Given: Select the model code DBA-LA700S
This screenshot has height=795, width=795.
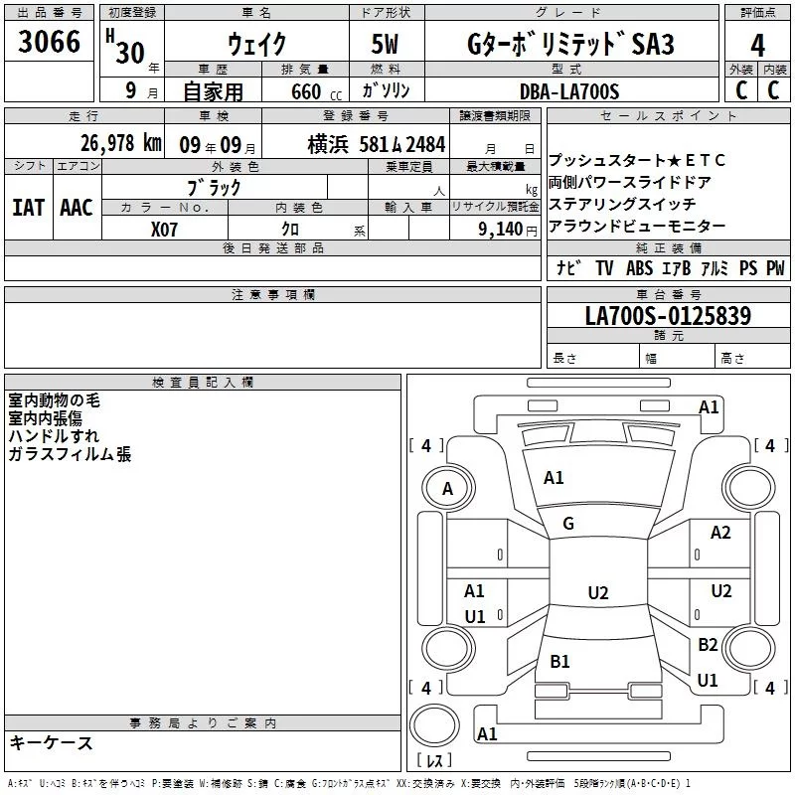Looking at the screenshot, I should click(568, 91).
